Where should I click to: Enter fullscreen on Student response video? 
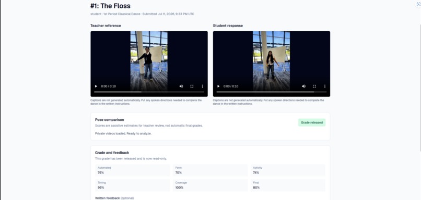314,86
